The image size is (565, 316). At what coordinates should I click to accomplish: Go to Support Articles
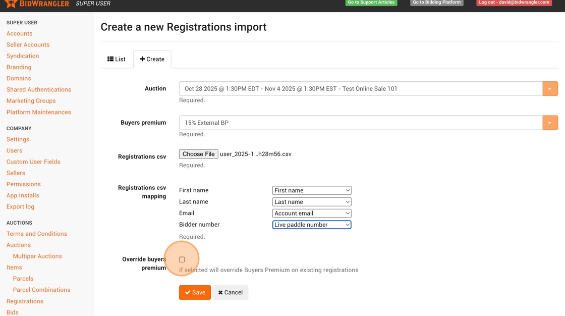[x=371, y=3]
